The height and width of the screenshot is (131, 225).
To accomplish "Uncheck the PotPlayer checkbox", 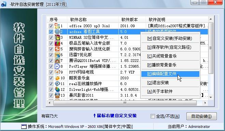I will pyautogui.click(x=51, y=66).
